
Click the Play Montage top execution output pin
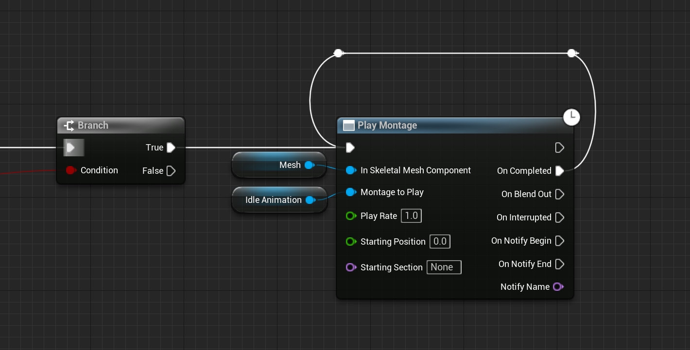pyautogui.click(x=559, y=148)
